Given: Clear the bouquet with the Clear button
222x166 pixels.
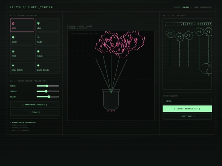Looking at the screenshot, I should pos(35,112).
